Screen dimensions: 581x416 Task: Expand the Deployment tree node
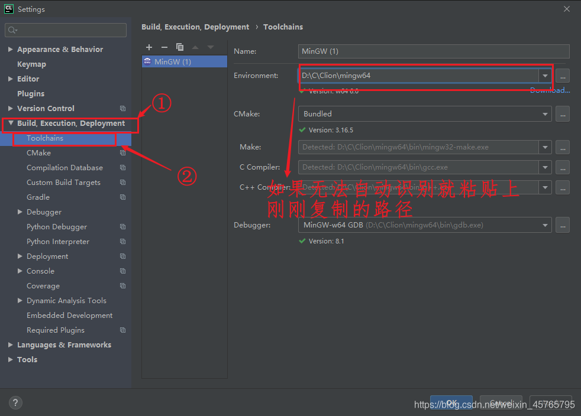[x=20, y=256]
